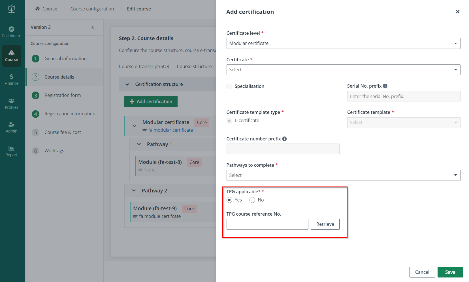The height and width of the screenshot is (282, 469).
Task: Click 'Step 2. Course details' heading
Action: (146, 38)
